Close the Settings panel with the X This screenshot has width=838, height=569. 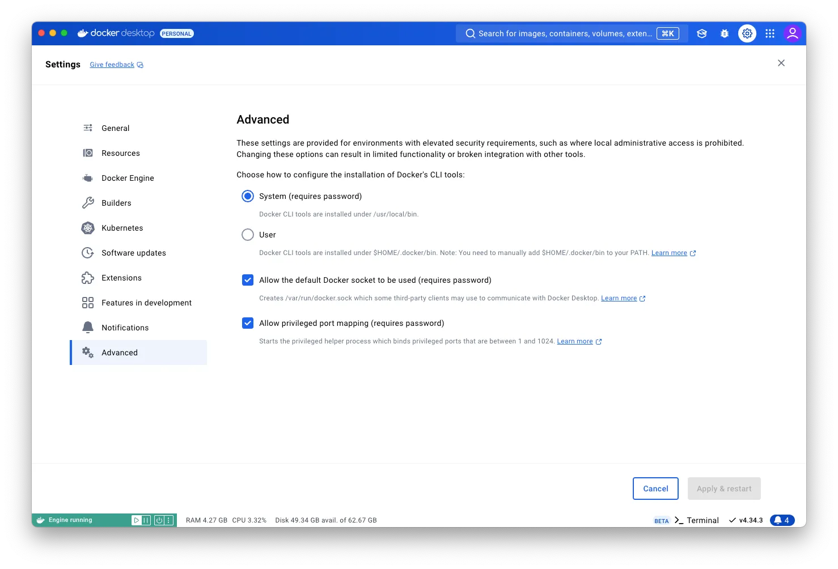[x=781, y=63]
